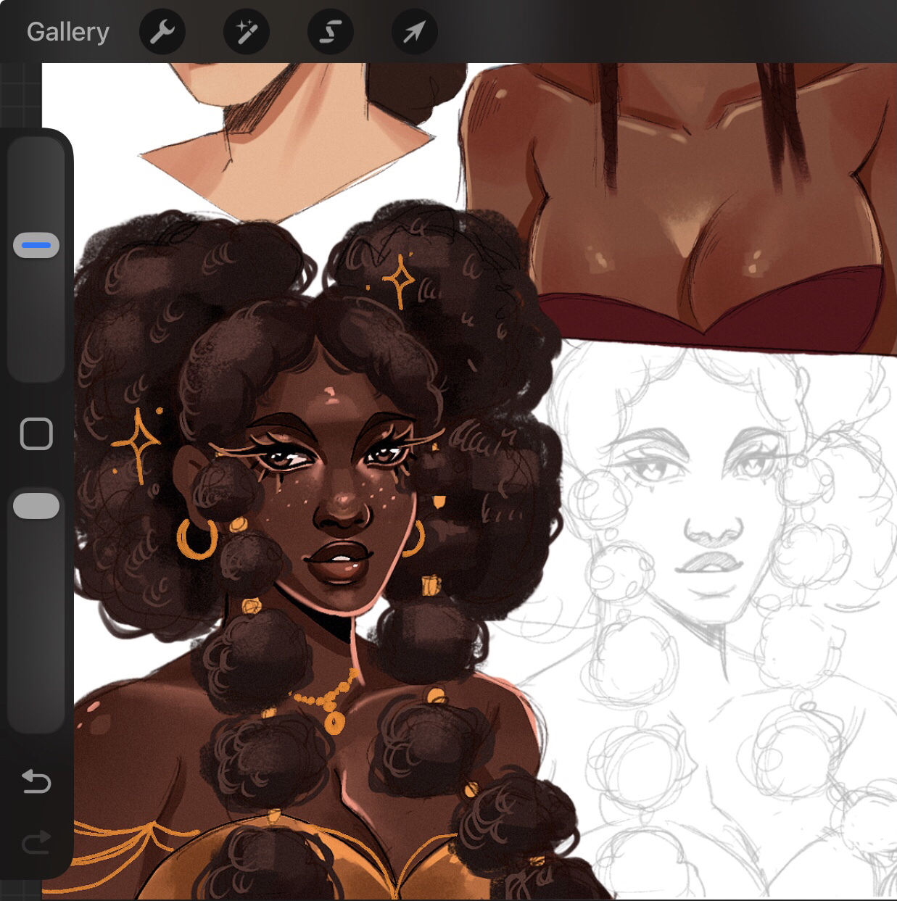Click the brush opacity slider handle
The width and height of the screenshot is (897, 901).
coord(36,506)
